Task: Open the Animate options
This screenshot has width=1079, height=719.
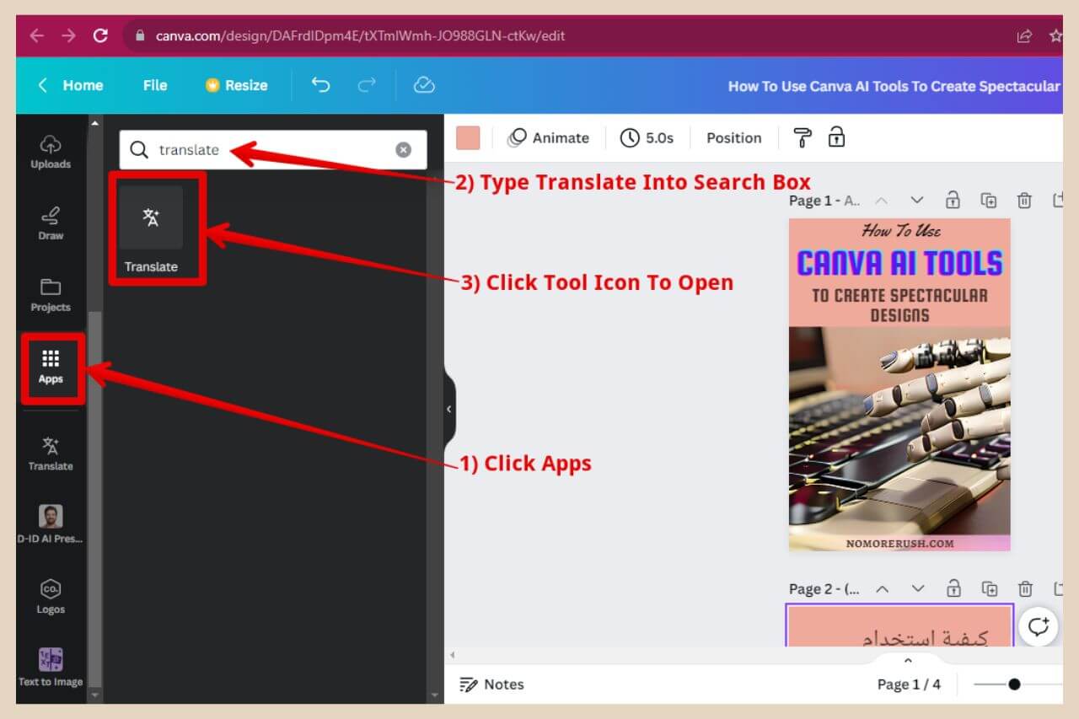Action: [548, 137]
